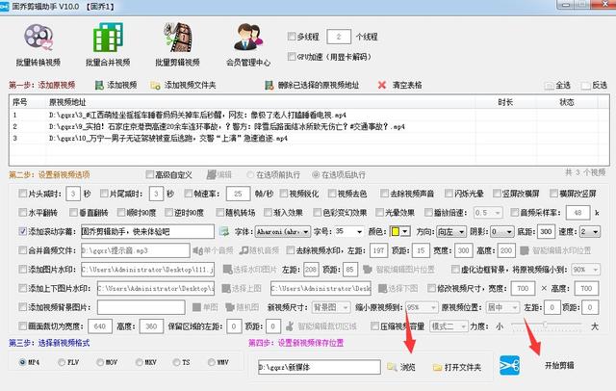The width and height of the screenshot is (616, 391).
Task: Open the 字号 size dropdown
Action: click(348, 231)
